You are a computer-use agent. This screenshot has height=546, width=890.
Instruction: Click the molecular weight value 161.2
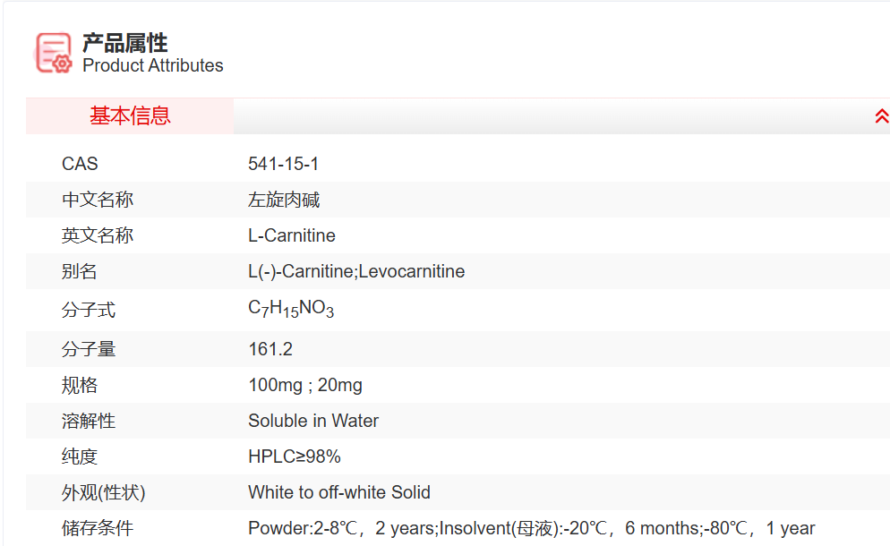click(270, 349)
